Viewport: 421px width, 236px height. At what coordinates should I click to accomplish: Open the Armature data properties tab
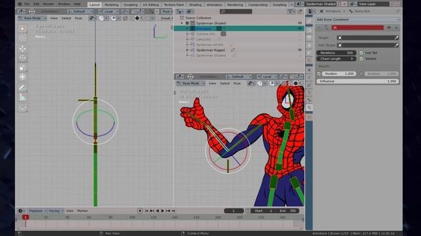[309, 92]
